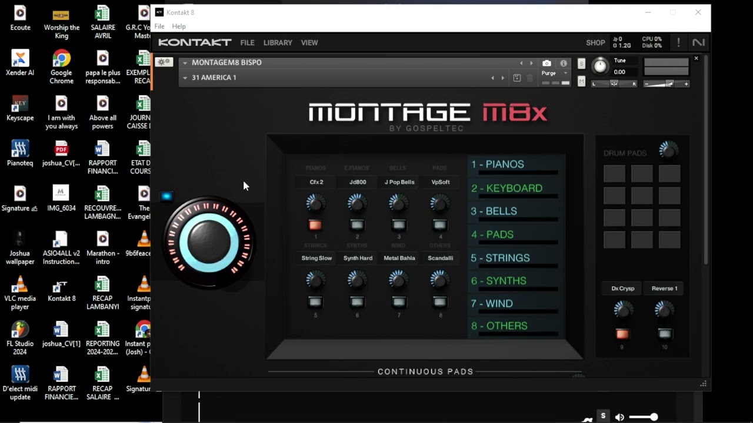Close the instrument with the X icon

pos(696,58)
